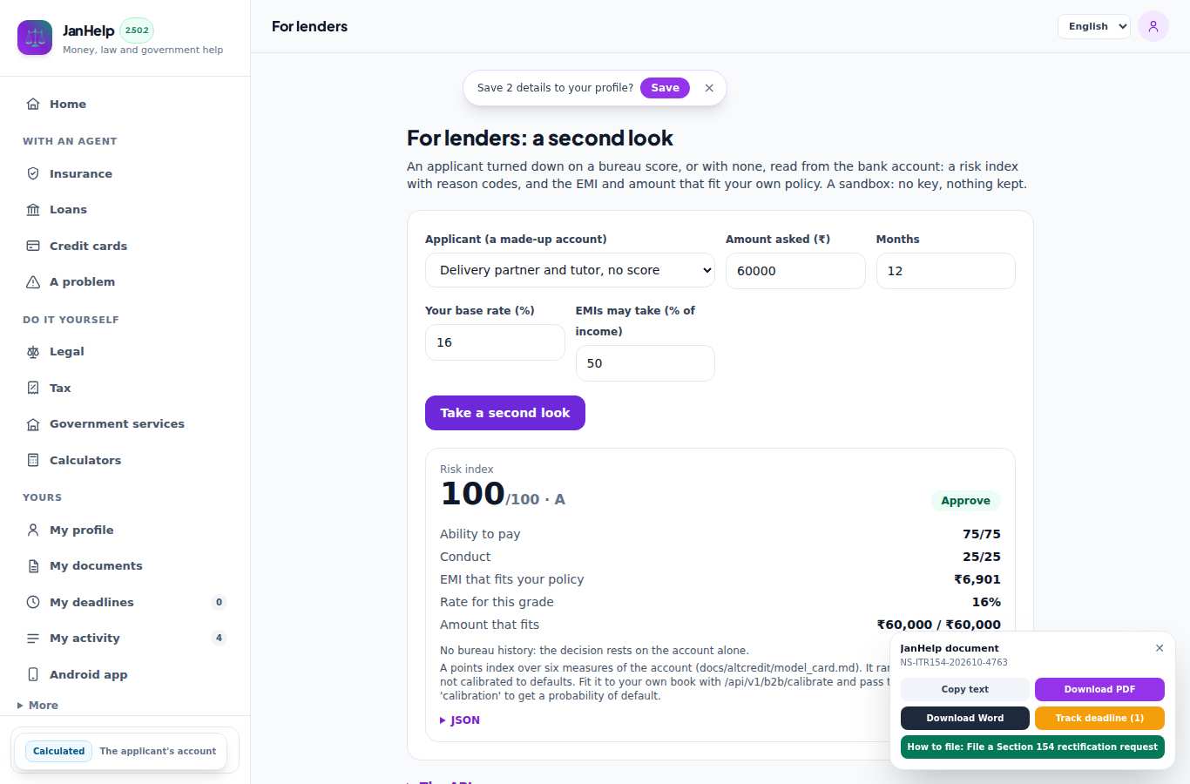Focus the Your base rate field
Image resolution: width=1190 pixels, height=784 pixels.
[495, 342]
